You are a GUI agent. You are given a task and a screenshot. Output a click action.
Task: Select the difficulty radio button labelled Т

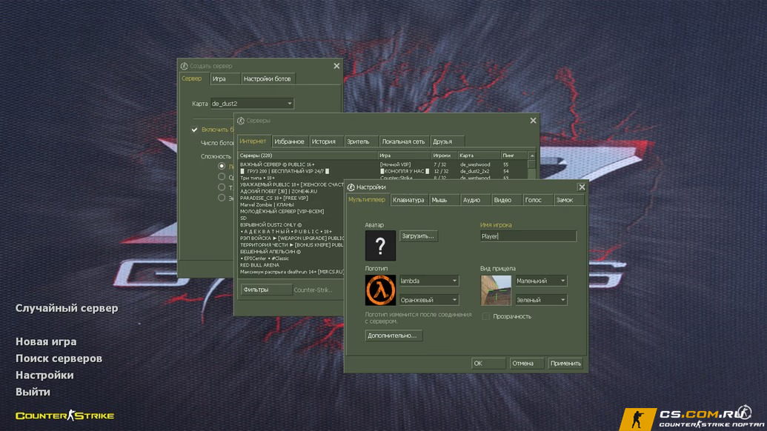click(x=222, y=187)
